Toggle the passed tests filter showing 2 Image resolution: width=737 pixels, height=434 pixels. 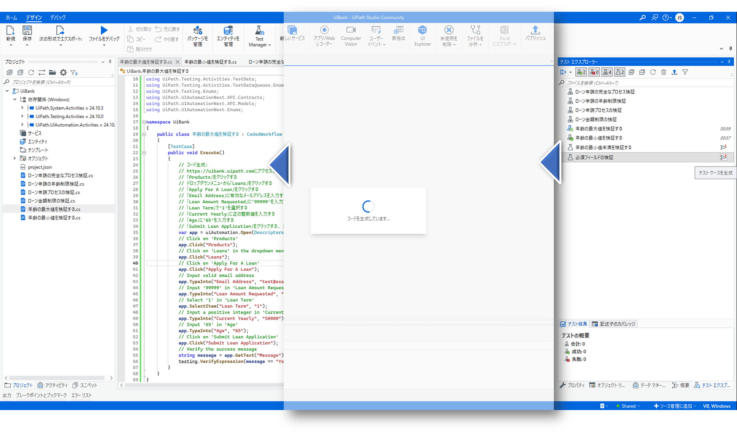(581, 72)
